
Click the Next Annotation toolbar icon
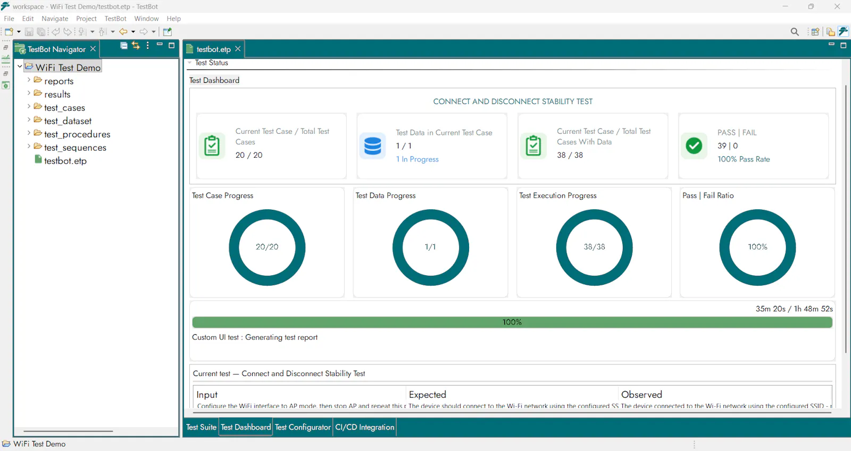pyautogui.click(x=82, y=32)
